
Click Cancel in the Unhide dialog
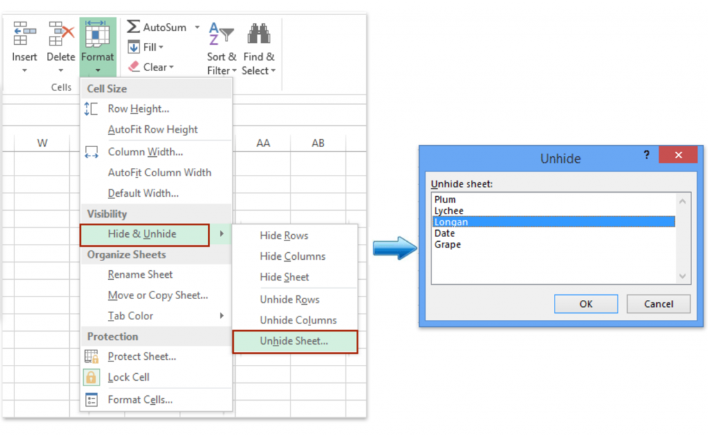click(658, 303)
